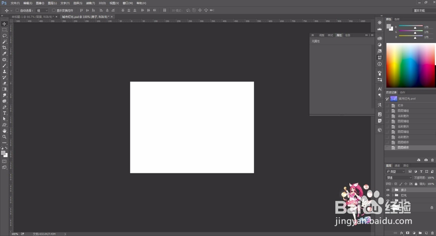Select the Eraser tool

pos(4,83)
